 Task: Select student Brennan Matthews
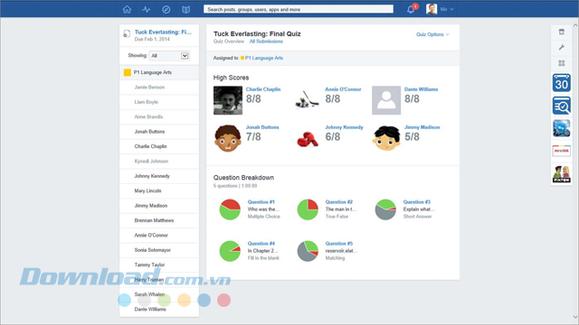coord(154,220)
